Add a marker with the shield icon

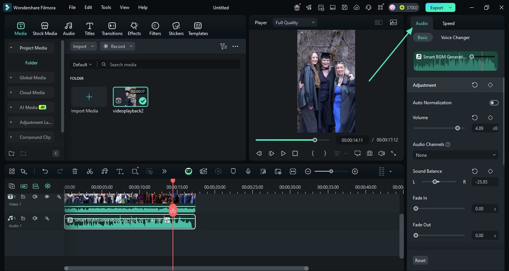click(233, 171)
